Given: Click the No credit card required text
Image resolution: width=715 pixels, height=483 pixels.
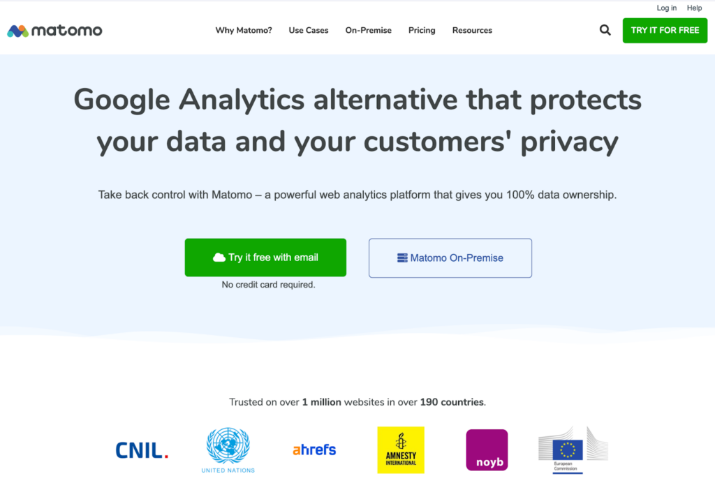Looking at the screenshot, I should (268, 285).
